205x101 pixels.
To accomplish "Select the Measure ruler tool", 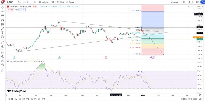I will (2, 42).
